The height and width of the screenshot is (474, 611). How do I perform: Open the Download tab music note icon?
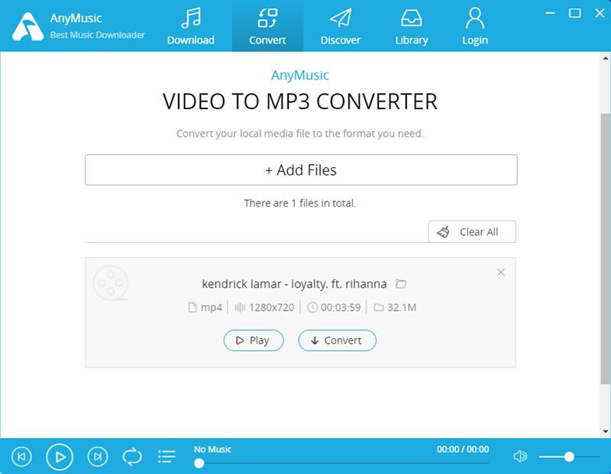point(191,17)
